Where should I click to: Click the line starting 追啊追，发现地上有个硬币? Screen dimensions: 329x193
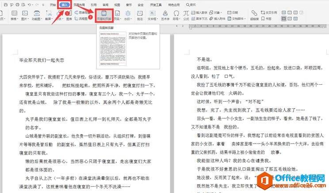coord(260,68)
